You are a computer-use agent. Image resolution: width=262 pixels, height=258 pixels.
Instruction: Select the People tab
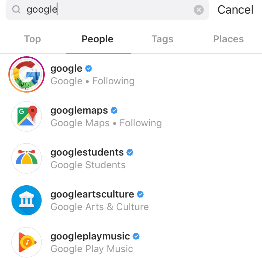click(98, 39)
